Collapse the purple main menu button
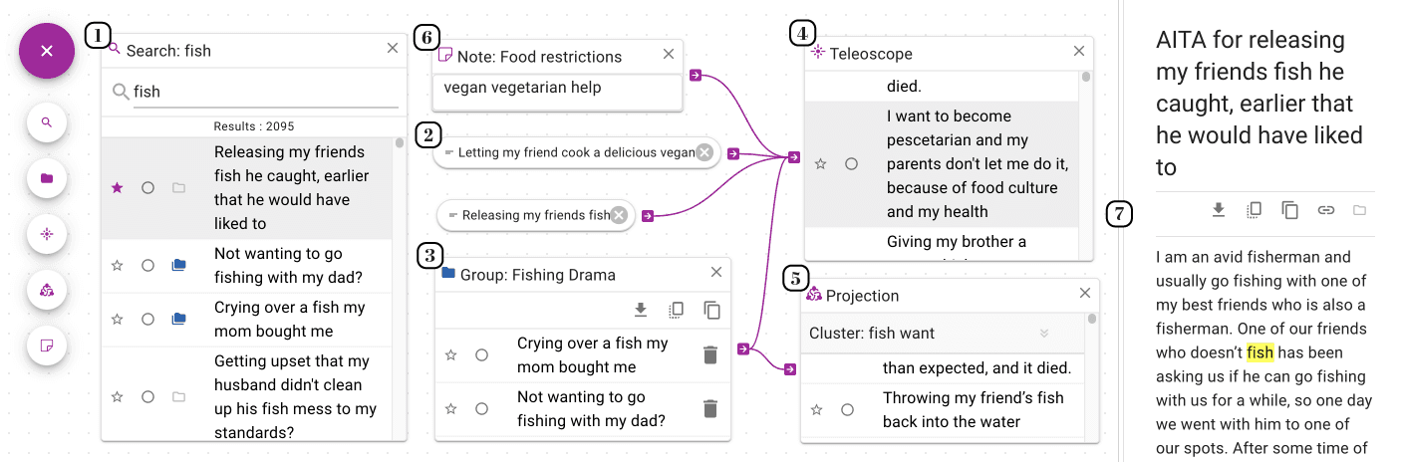 coord(47,50)
